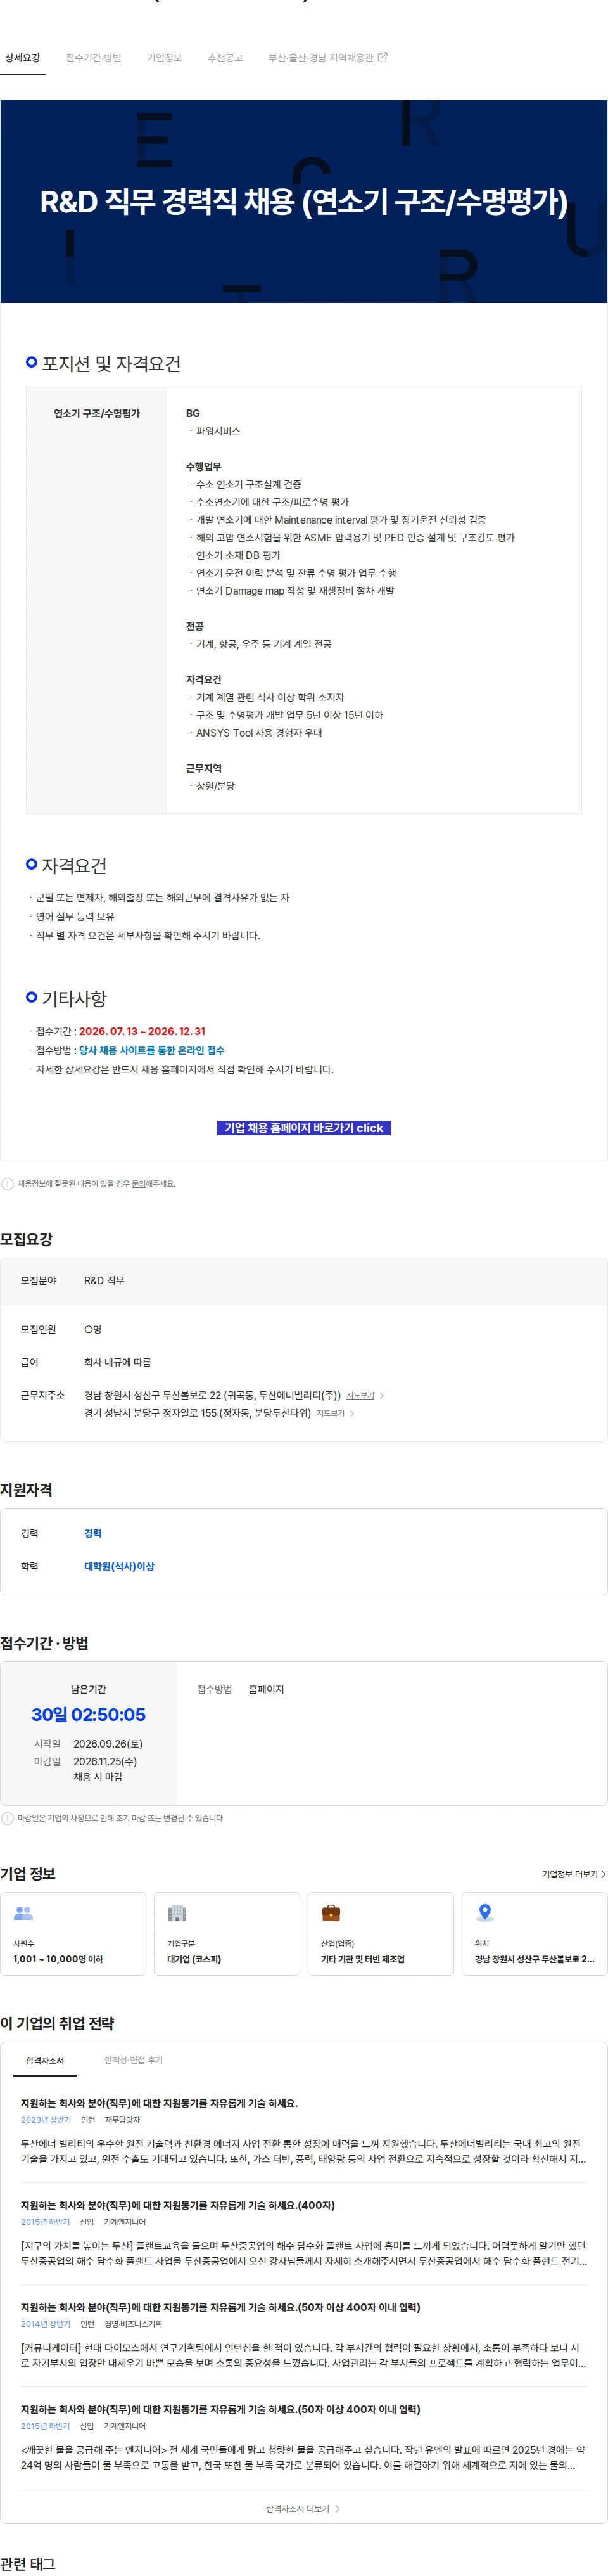This screenshot has width=608, height=2576.
Task: Open 기업정보 더보기 link
Action: 574,1875
